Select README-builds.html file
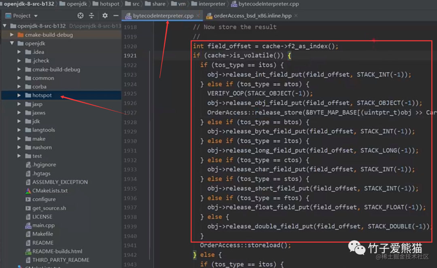 pyautogui.click(x=57, y=251)
